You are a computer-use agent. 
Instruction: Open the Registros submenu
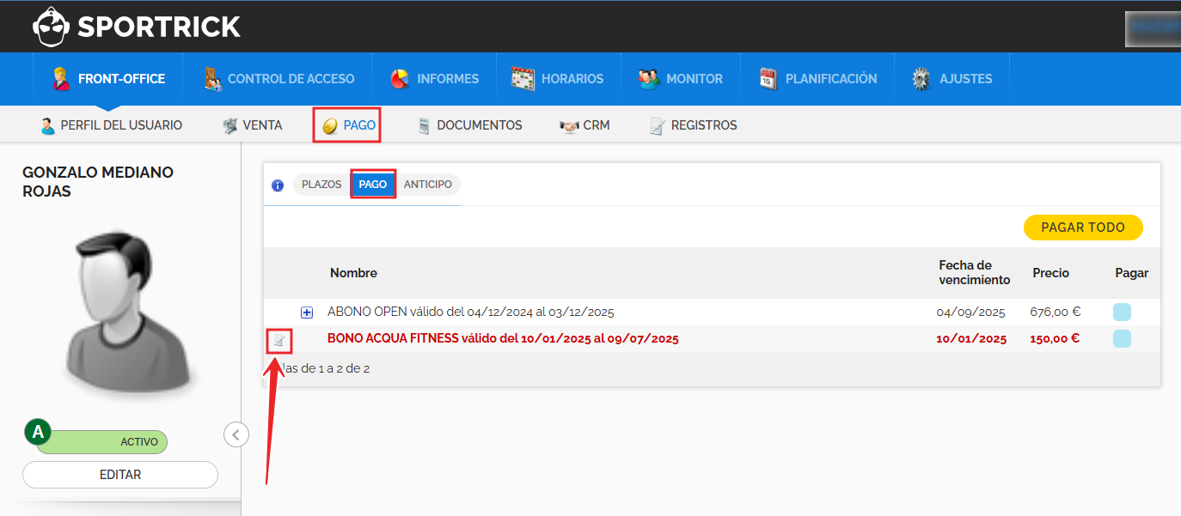693,125
